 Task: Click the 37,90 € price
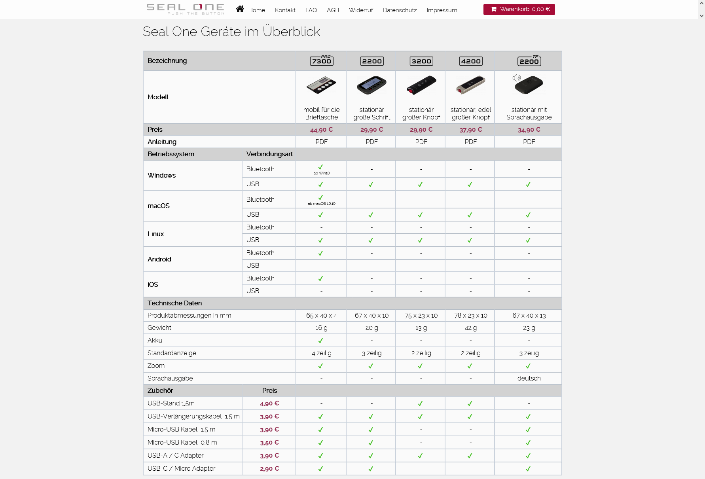point(471,130)
